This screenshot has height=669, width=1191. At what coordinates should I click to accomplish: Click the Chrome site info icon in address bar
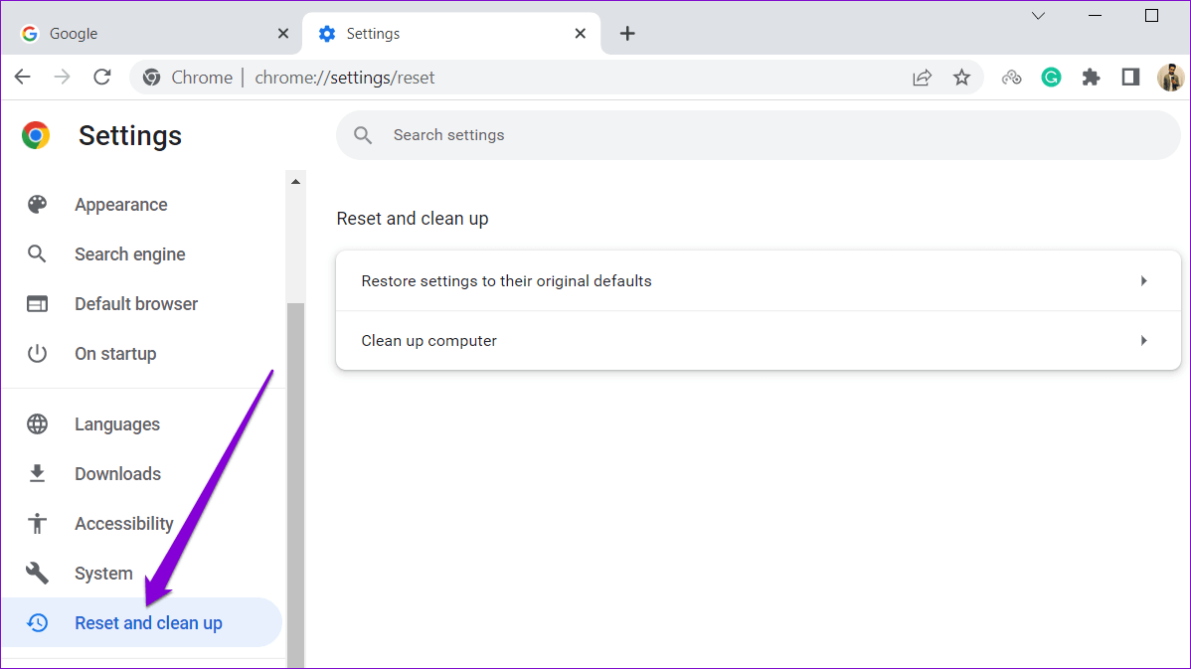click(x=152, y=78)
